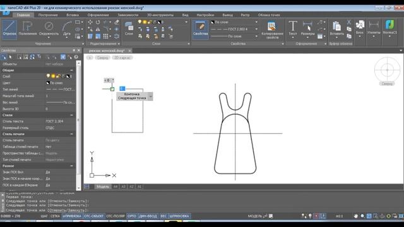Image resolution: width=404 pixels, height=227 pixels.
Task: Select the Размеры dimensions tool
Action: tap(307, 29)
